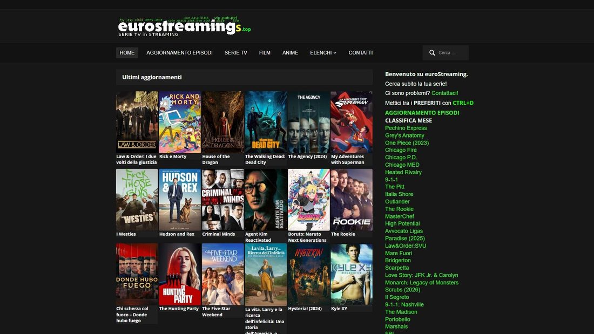The width and height of the screenshot is (594, 334).
Task: Open La vita, Larry poster thumbnail
Action: coord(266,275)
